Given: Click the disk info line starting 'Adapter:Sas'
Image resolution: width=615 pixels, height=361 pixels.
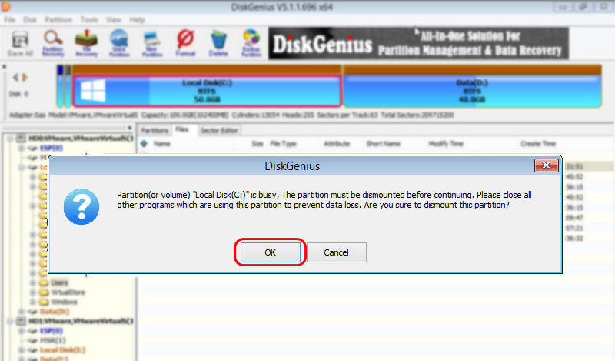Looking at the screenshot, I should pos(231,115).
